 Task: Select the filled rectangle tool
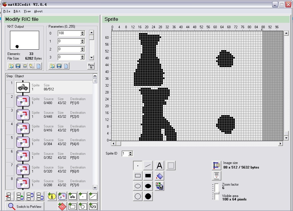[x=148, y=176]
